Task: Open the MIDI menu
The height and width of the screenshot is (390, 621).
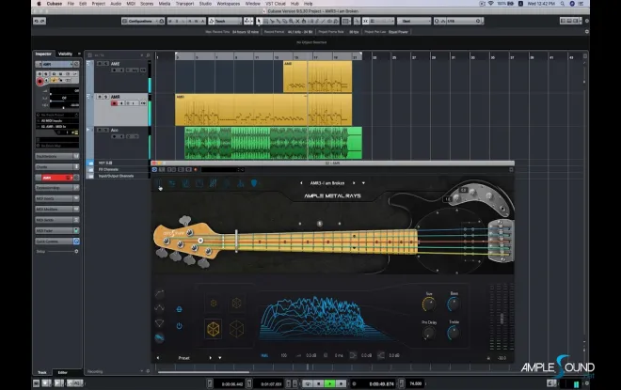Action: [x=131, y=4]
